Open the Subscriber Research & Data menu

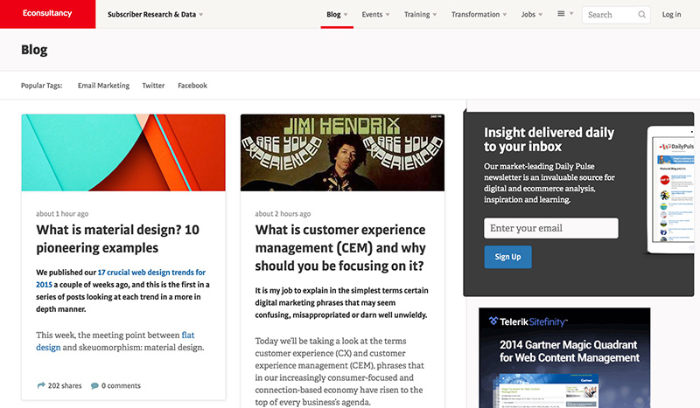pos(151,14)
